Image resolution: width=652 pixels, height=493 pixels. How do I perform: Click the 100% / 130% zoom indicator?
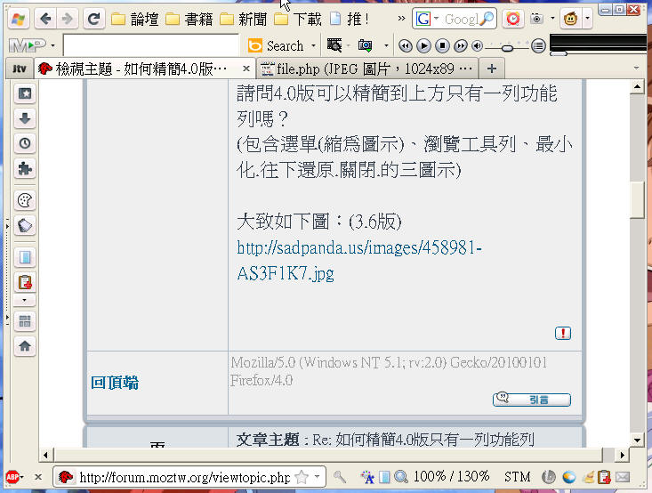click(x=451, y=476)
